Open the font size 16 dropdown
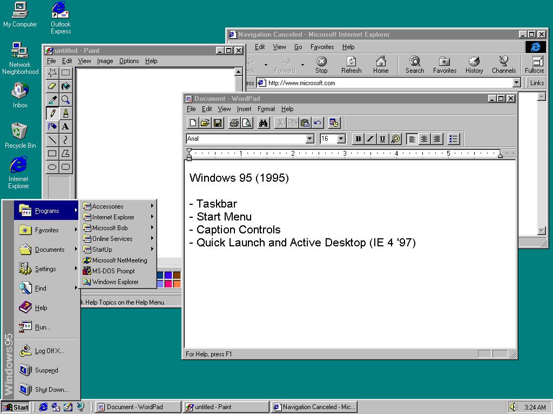Screen dimensions: 553x414 pyautogui.click(x=341, y=139)
